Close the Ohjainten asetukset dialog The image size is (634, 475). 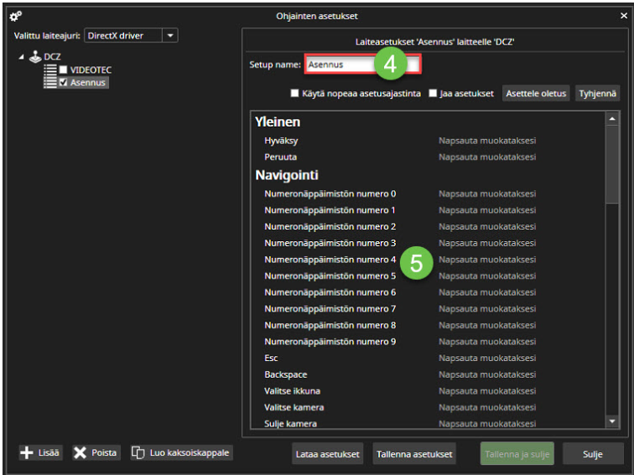coord(622,15)
